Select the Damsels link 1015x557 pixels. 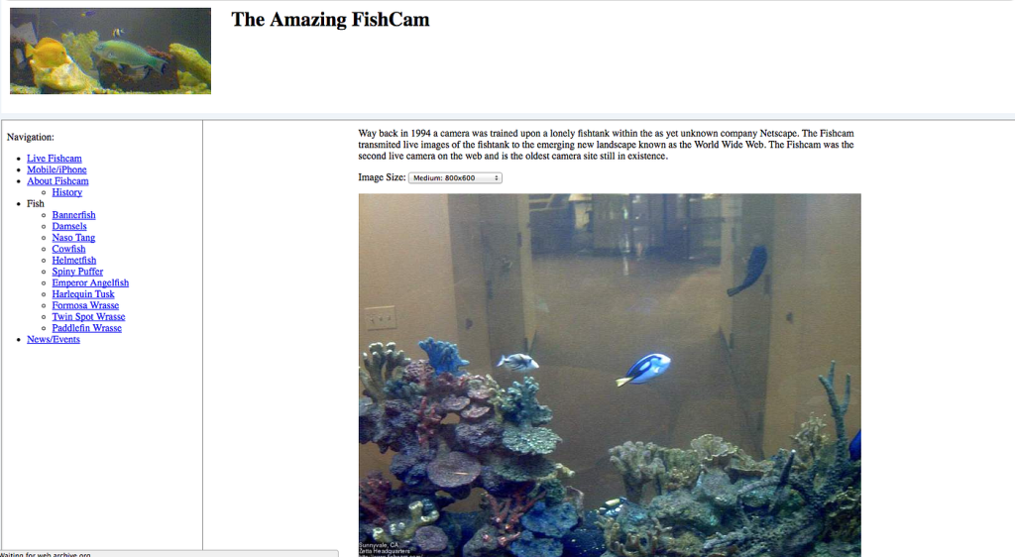click(69, 226)
